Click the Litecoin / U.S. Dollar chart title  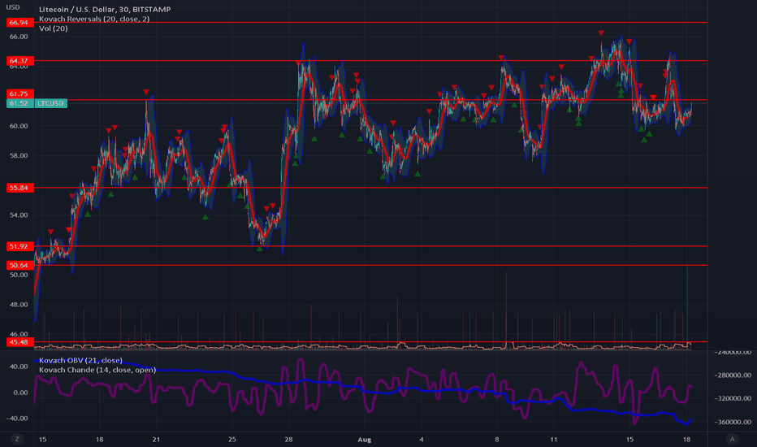tap(105, 9)
